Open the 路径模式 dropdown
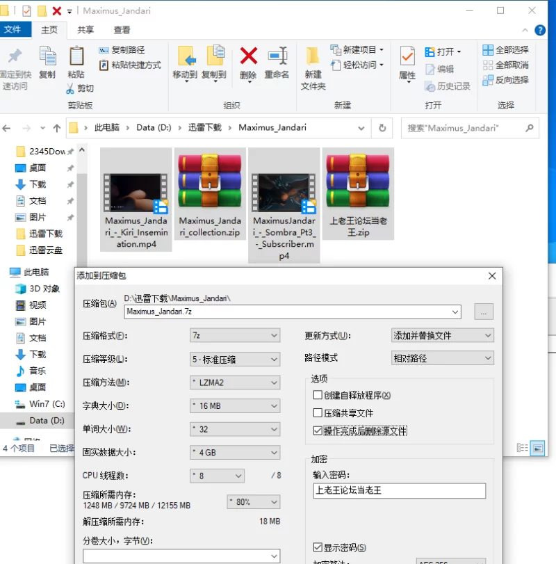Screen dimensions: 556x564 (x=443, y=358)
